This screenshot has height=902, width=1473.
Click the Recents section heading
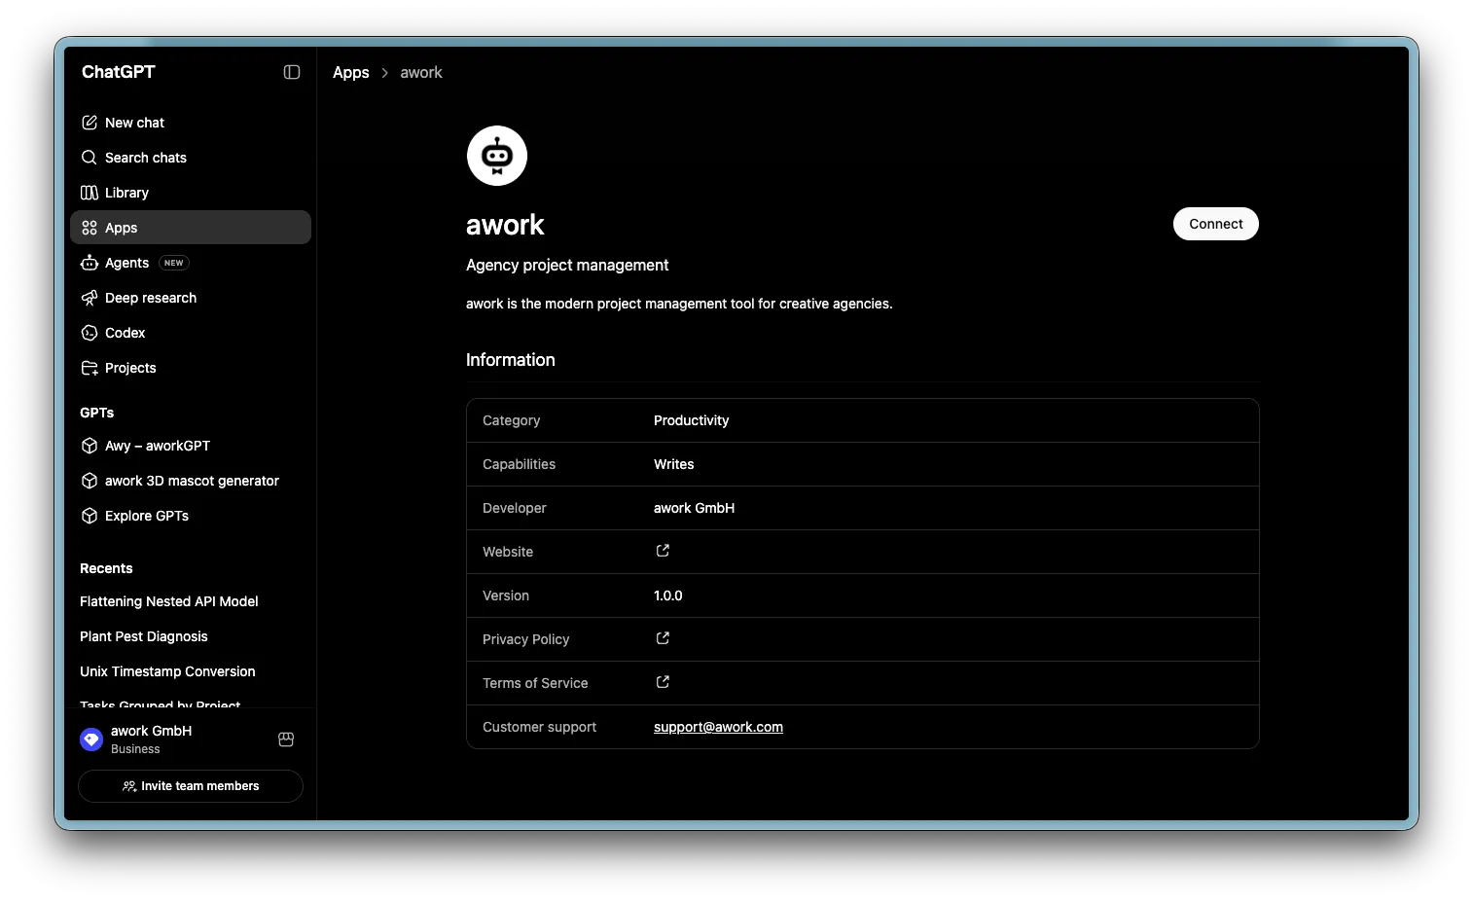106,568
